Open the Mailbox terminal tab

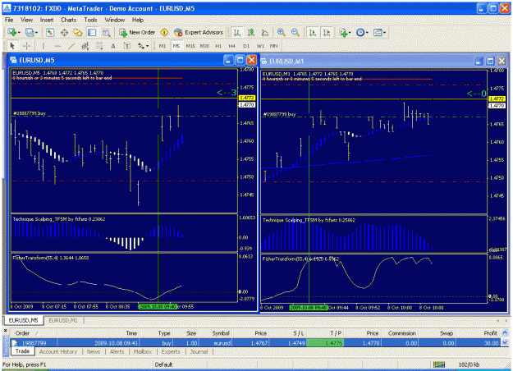[x=143, y=351]
